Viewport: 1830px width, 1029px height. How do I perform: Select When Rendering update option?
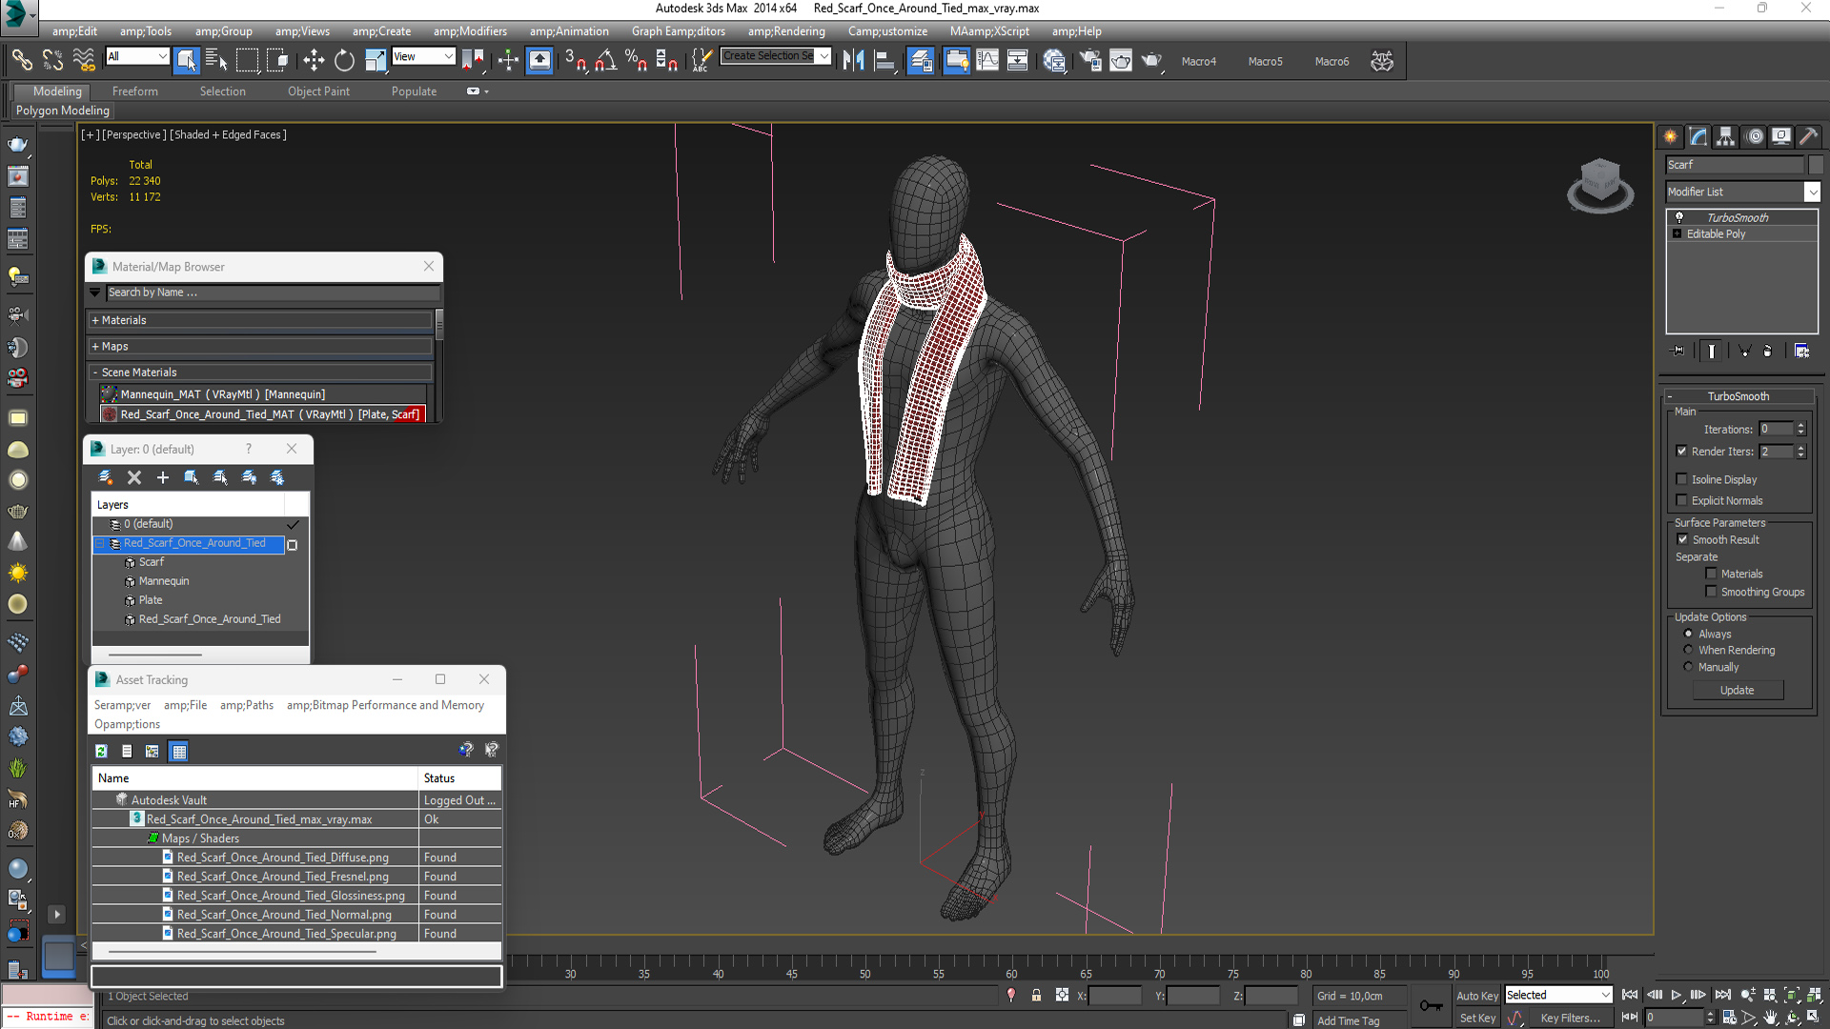pos(1688,650)
